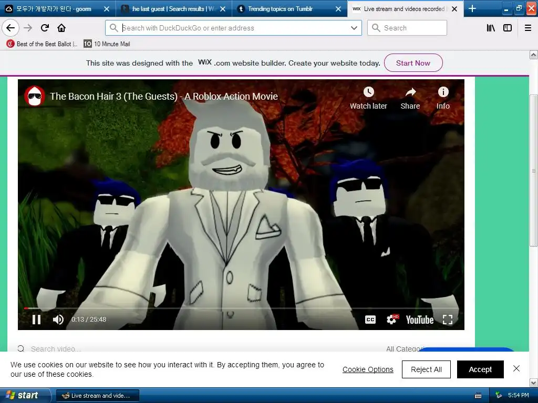The height and width of the screenshot is (403, 538).
Task: Click the video time 0:13 / 25:48
Action: (88, 320)
